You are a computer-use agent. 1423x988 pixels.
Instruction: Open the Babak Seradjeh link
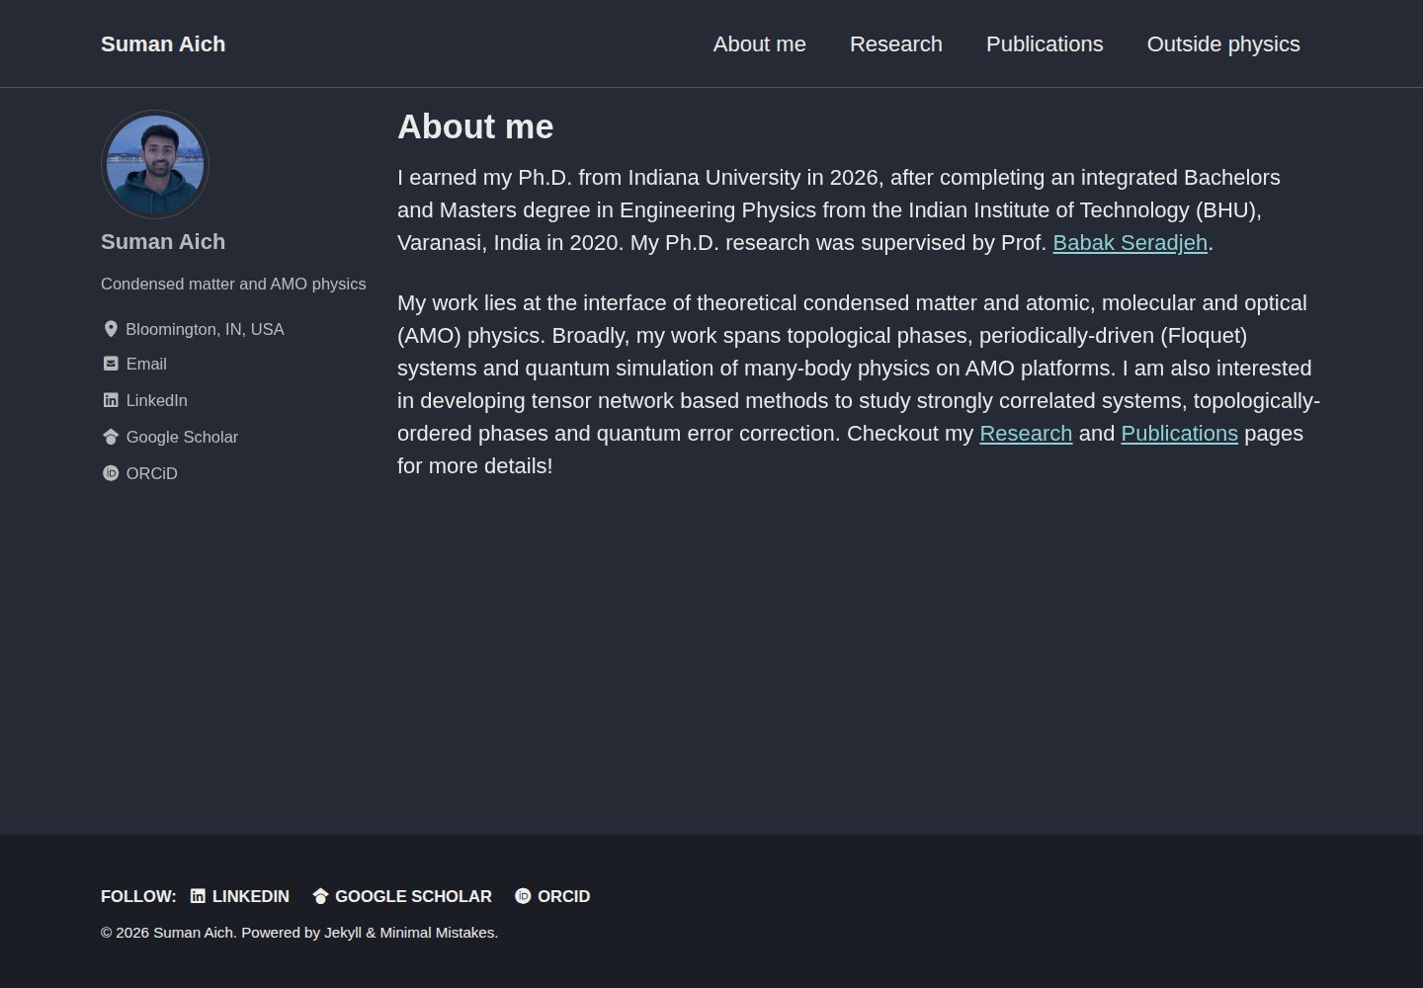click(x=1130, y=243)
